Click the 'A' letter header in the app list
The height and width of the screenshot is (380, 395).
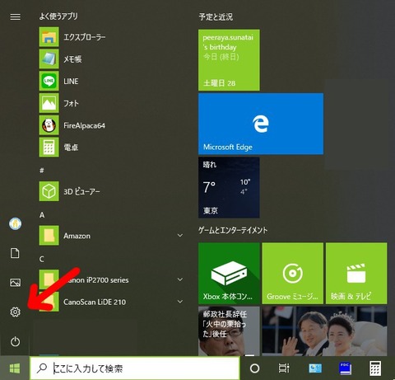click(42, 215)
